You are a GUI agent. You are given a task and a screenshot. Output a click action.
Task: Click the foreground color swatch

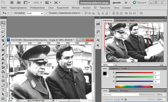click(105, 73)
